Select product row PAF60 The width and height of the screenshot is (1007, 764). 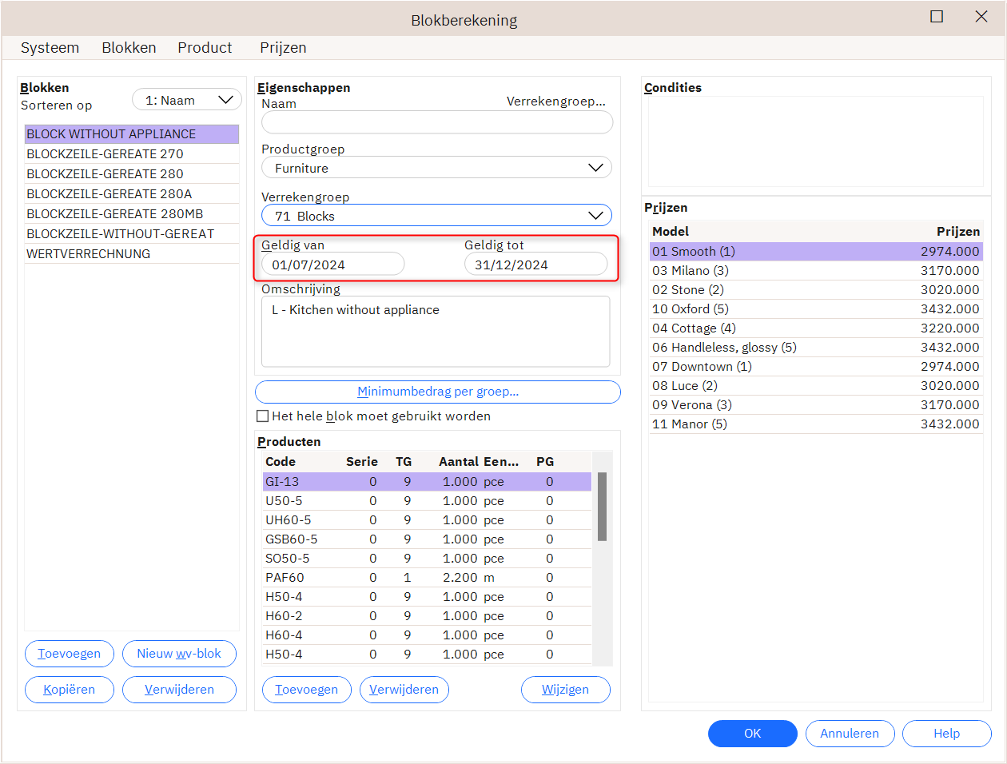pos(427,578)
